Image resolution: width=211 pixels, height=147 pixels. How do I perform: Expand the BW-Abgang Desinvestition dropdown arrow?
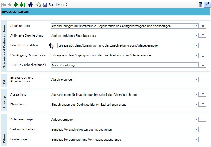click(196, 55)
